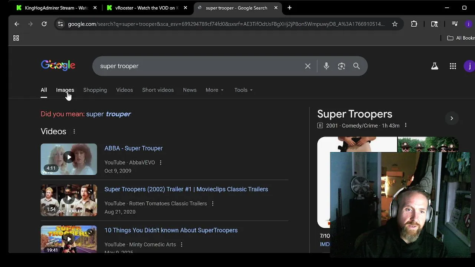Screen dimensions: 475x267
Task: Select the News search tab
Action: [x=190, y=90]
